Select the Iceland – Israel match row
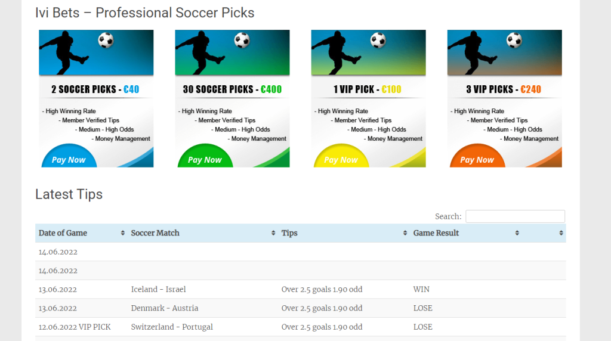611x341 pixels. point(301,289)
